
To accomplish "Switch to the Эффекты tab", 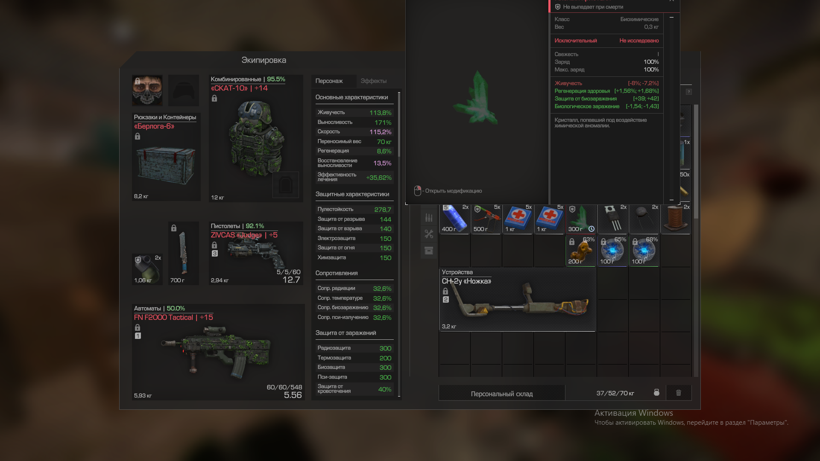I will [373, 81].
